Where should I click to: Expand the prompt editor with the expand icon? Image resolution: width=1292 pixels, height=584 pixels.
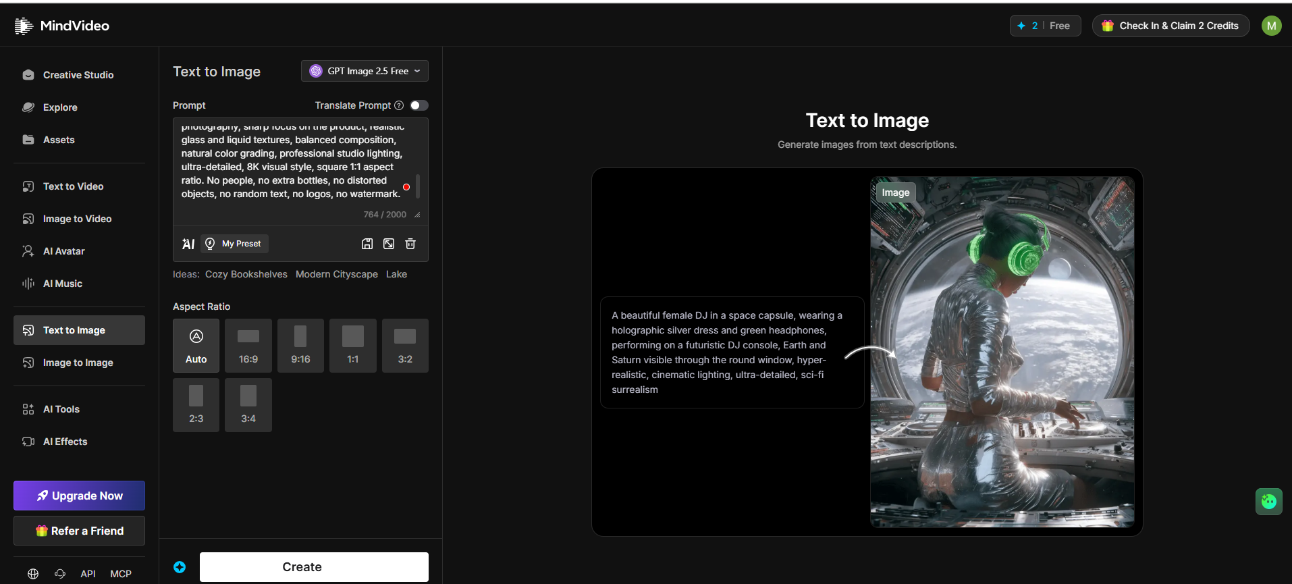click(389, 244)
